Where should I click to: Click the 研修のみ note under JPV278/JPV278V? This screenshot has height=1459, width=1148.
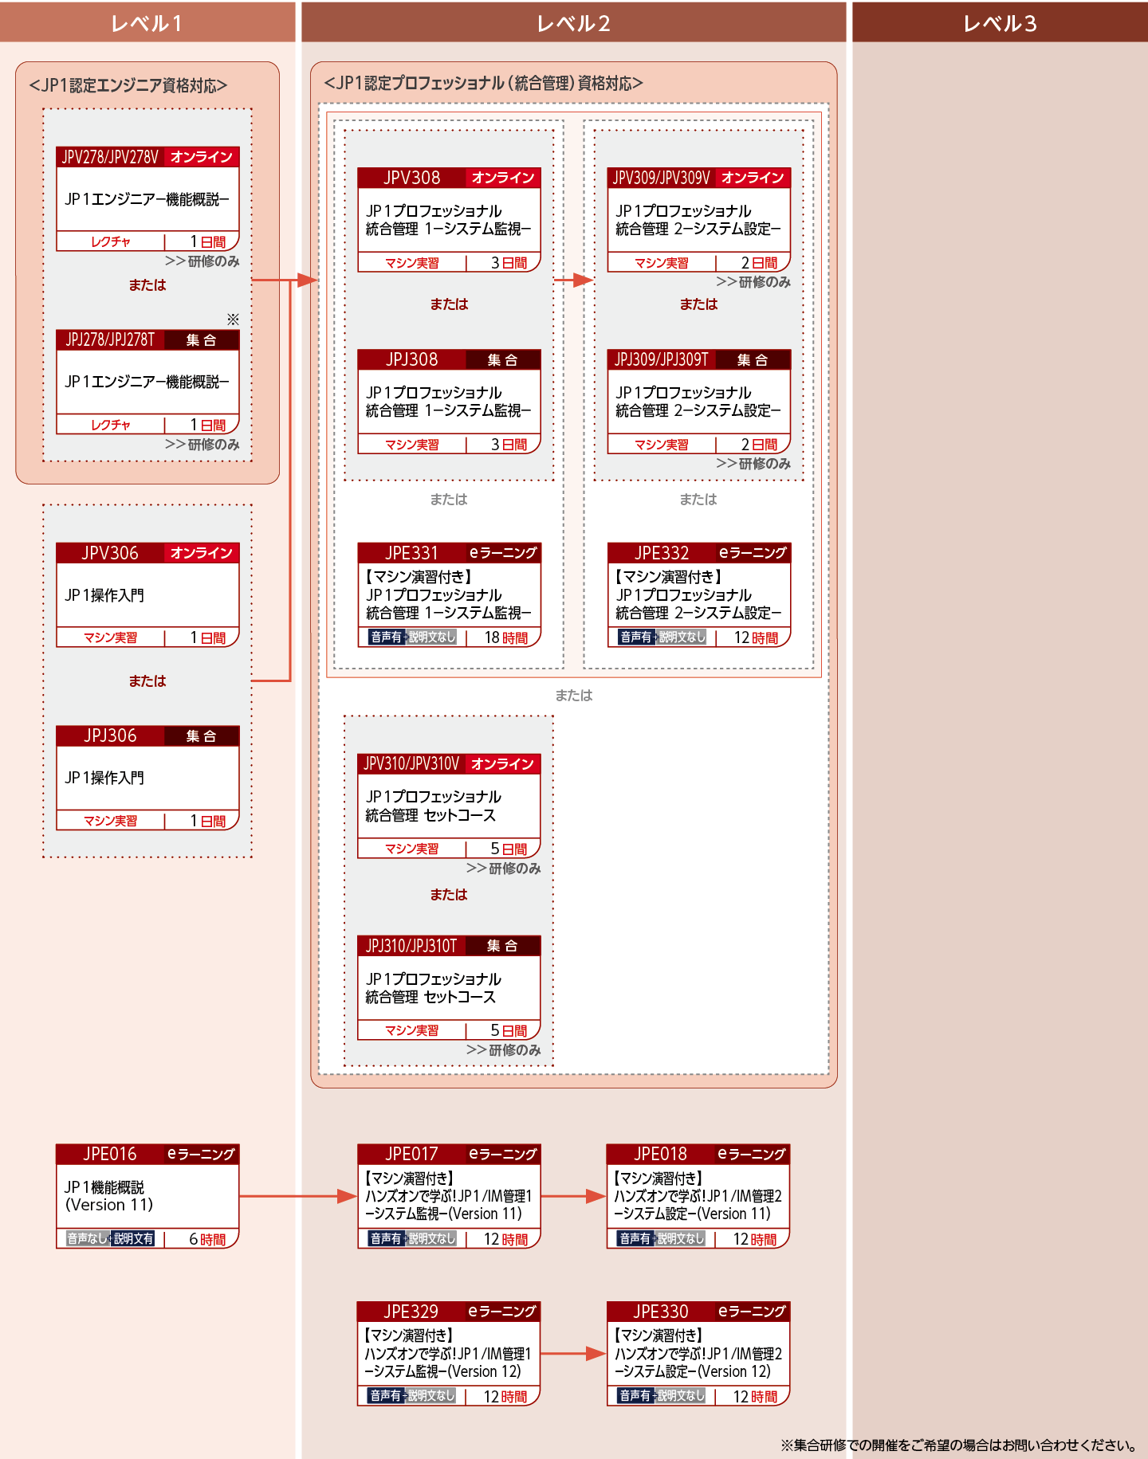pos(202,261)
